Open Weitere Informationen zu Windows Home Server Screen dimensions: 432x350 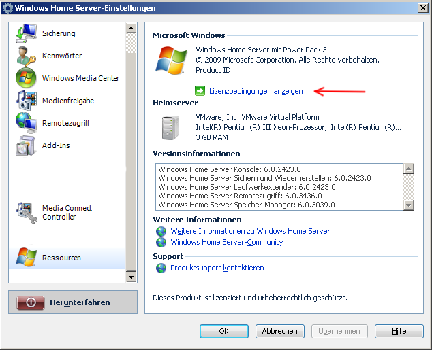[x=250, y=231]
